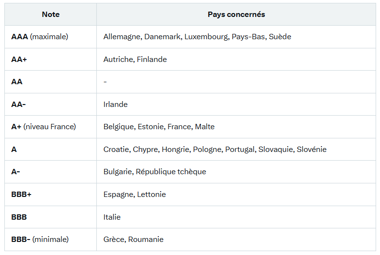This screenshot has width=380, height=255.
Task: Click the Autriche, Finlande cell
Action: pos(236,60)
